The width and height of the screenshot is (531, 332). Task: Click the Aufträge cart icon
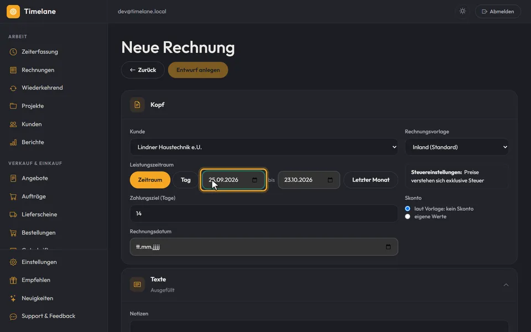[13, 196]
